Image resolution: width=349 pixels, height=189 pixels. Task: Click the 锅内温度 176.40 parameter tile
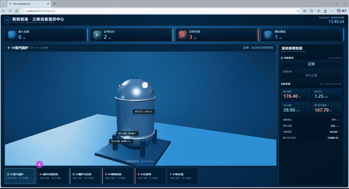pos(296,95)
